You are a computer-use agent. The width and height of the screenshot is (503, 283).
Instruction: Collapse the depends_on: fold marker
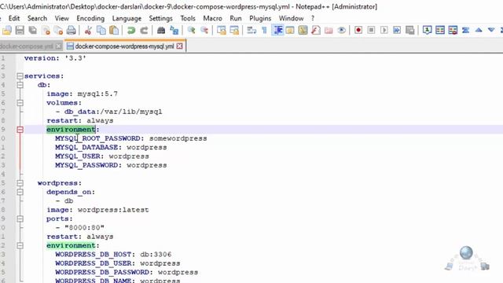pyautogui.click(x=20, y=192)
